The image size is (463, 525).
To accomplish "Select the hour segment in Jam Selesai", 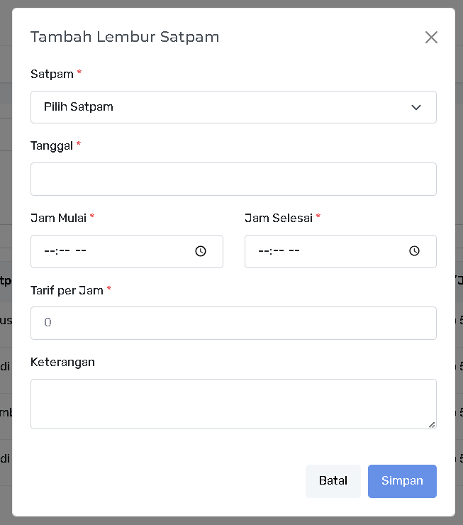I will coord(263,251).
